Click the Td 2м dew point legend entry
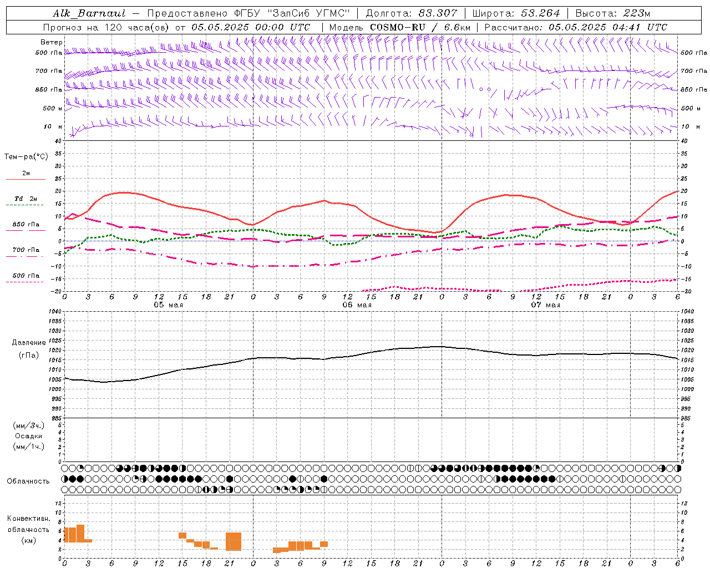 point(26,199)
